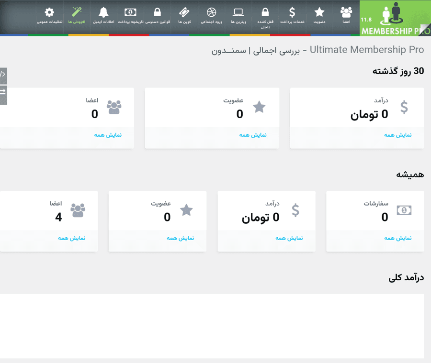Click the empty درآمد کلی chart area
431x363 pixels.
click(212, 326)
